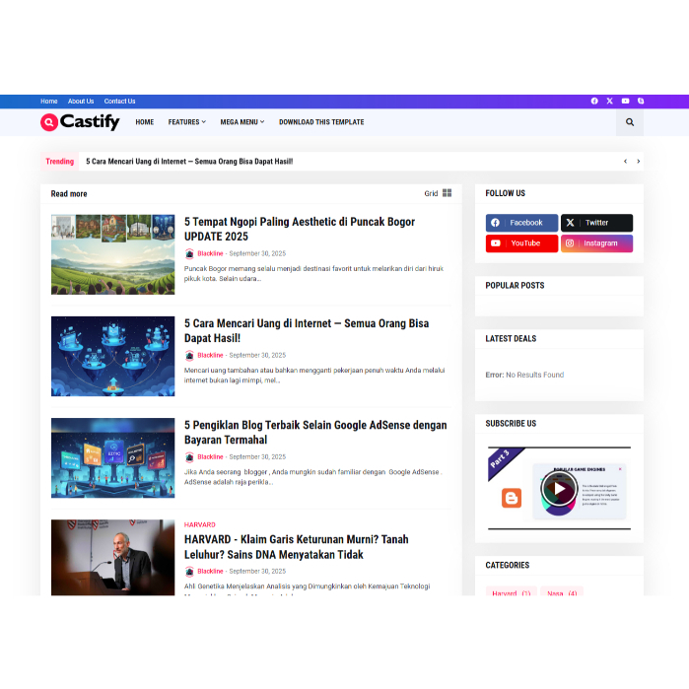
Task: Open the billboard AdSense post thumbnail
Action: click(x=113, y=458)
